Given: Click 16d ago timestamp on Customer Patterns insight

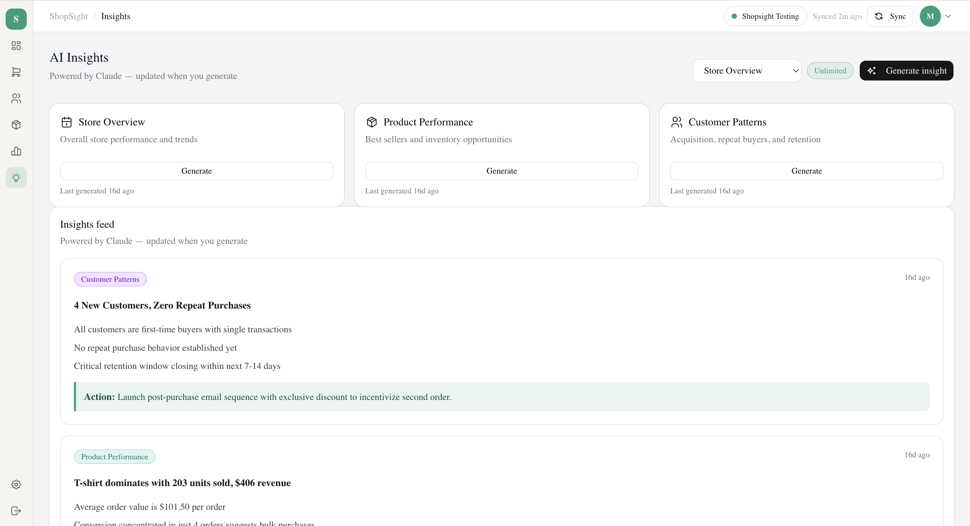Looking at the screenshot, I should pos(917,277).
